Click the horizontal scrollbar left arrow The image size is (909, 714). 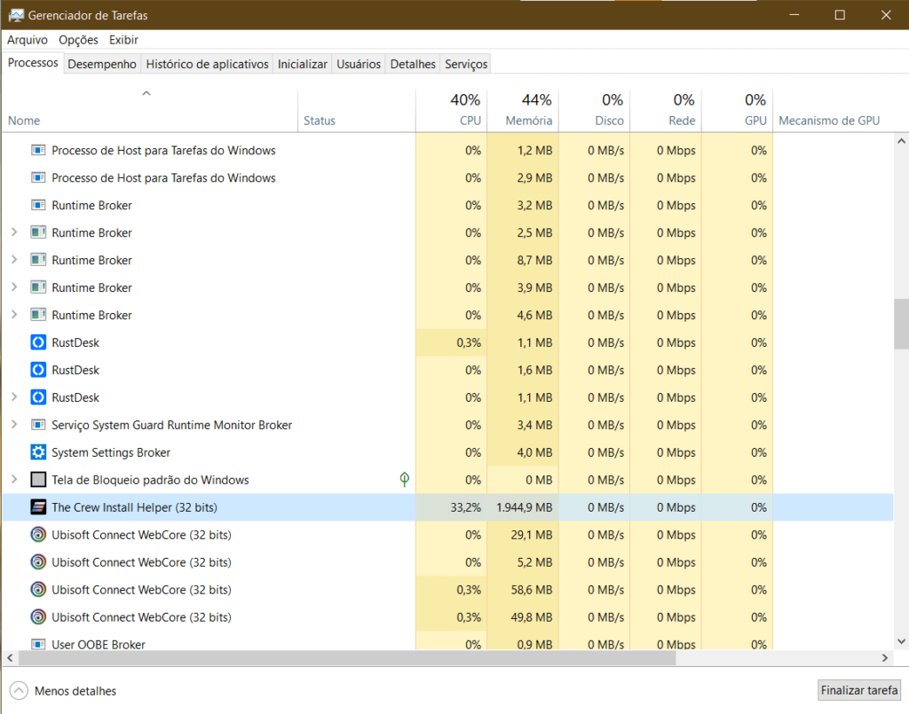click(10, 658)
